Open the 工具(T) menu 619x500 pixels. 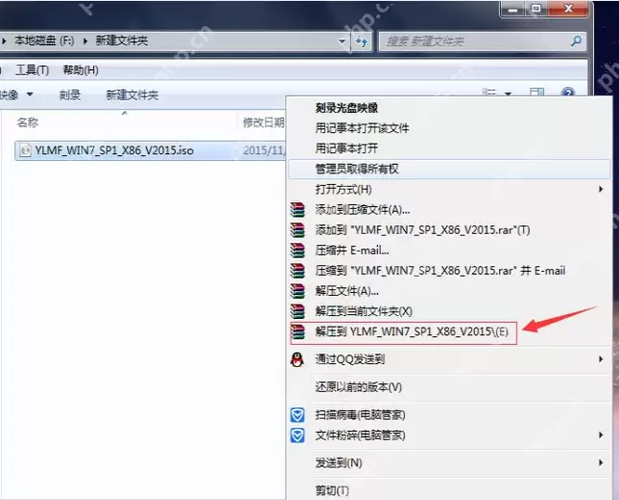[32, 71]
